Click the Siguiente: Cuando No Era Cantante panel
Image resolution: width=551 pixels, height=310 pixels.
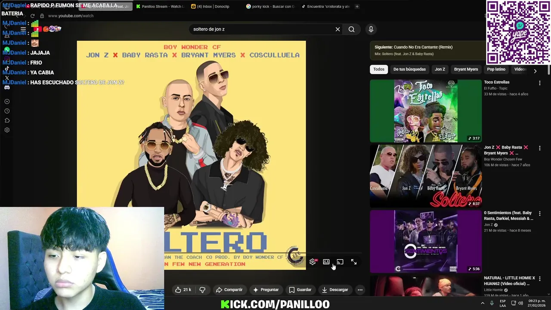coord(427,50)
